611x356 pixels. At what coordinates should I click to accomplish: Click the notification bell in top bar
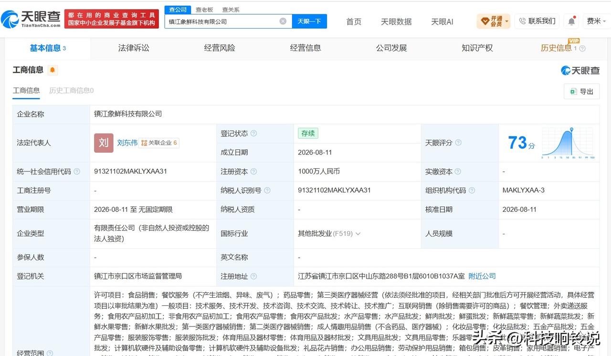571,21
